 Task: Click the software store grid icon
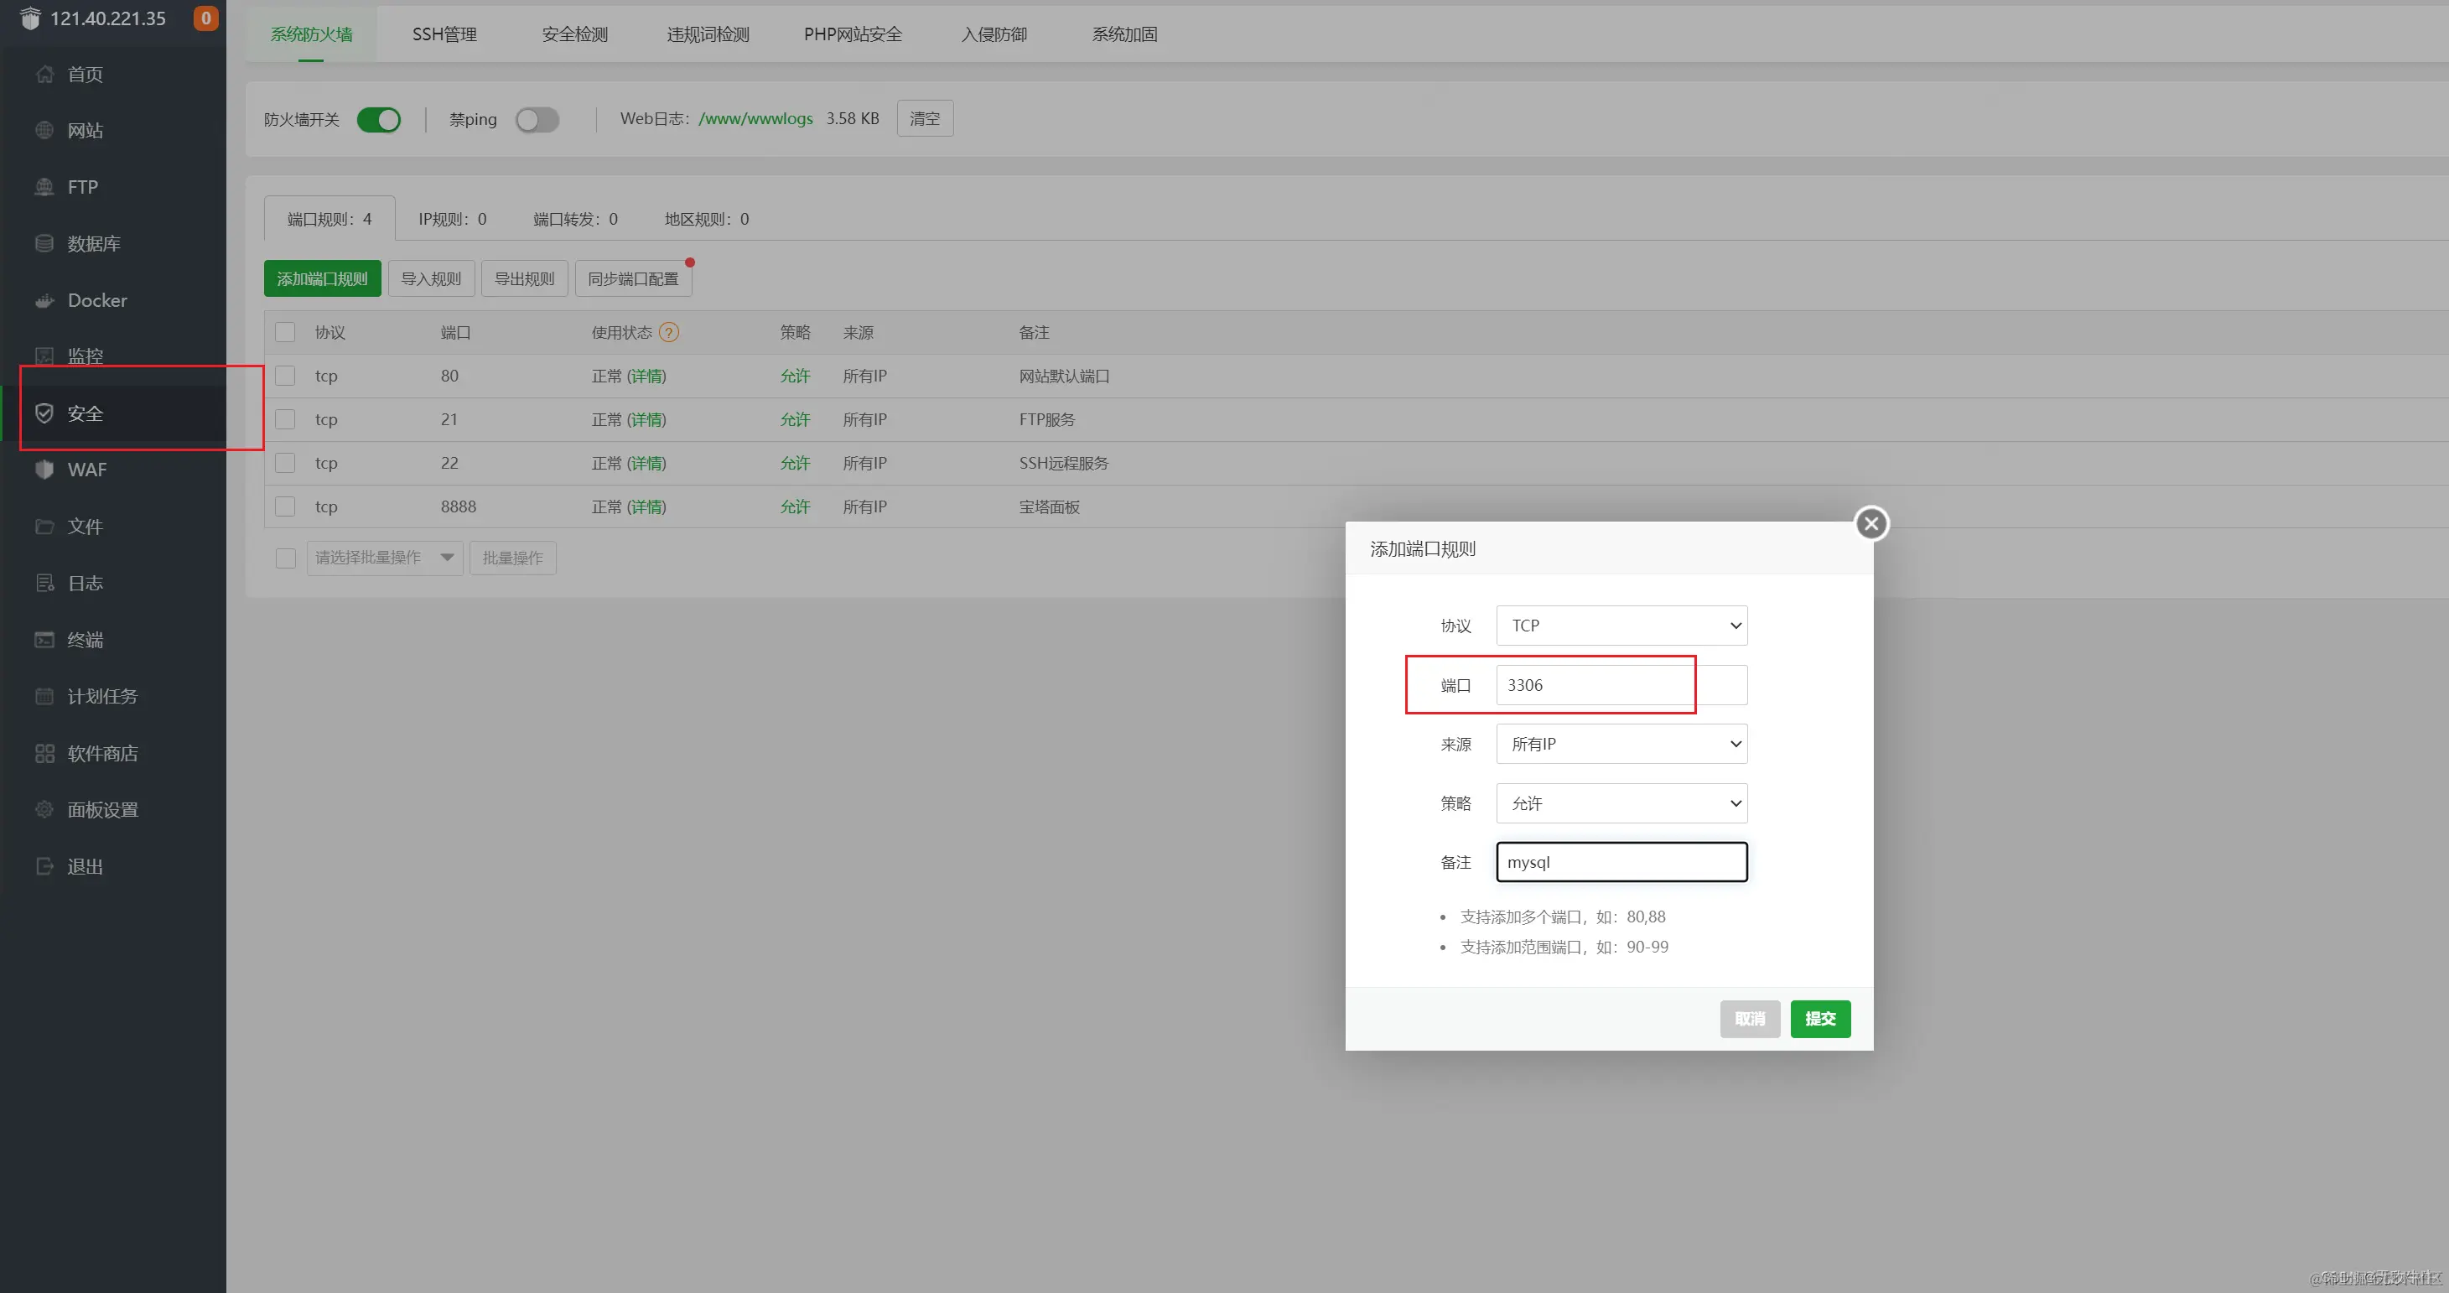tap(44, 753)
